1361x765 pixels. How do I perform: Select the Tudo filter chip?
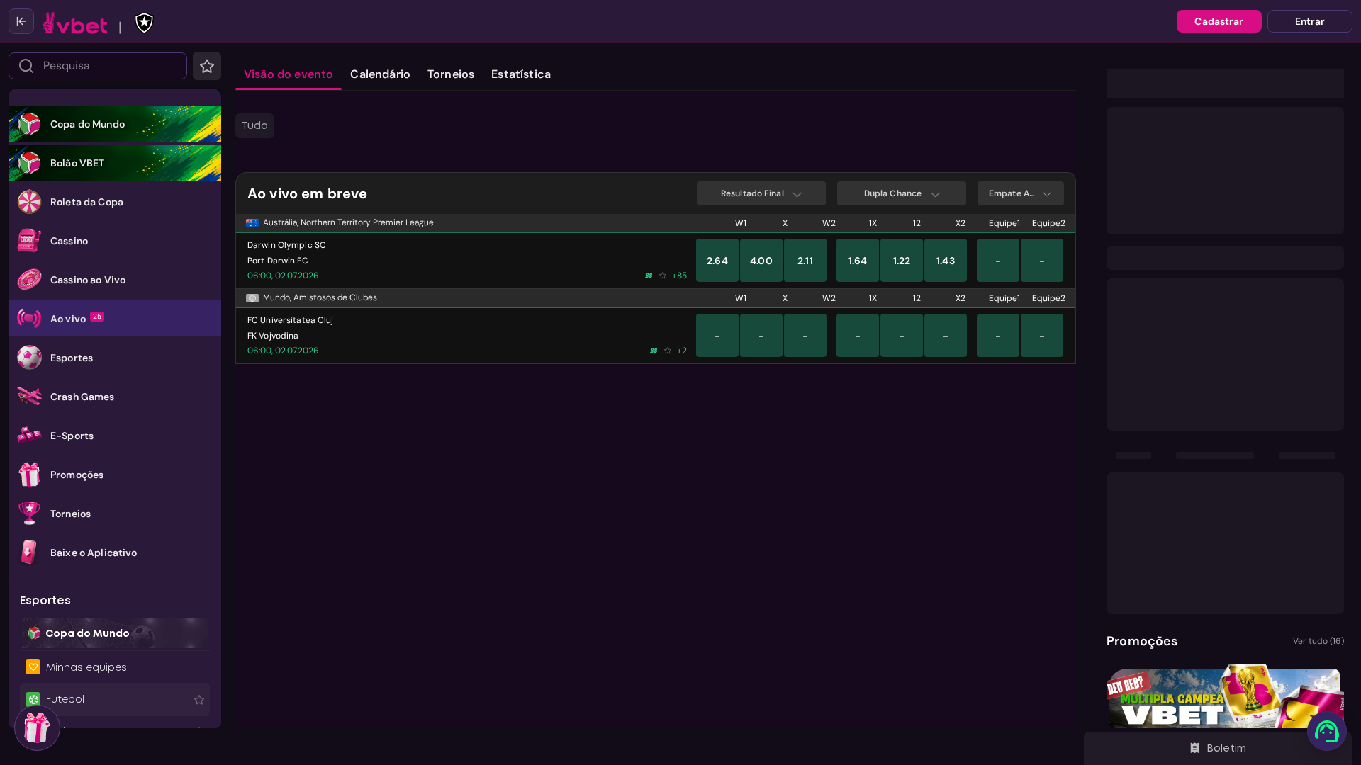coord(254,125)
